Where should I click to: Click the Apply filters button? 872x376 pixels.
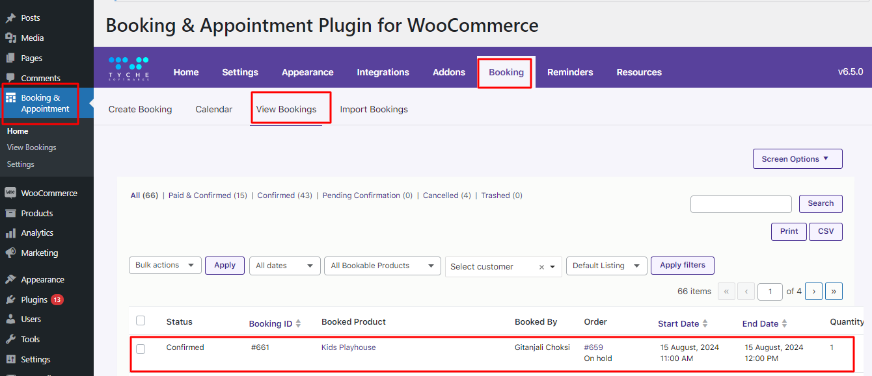pos(683,266)
